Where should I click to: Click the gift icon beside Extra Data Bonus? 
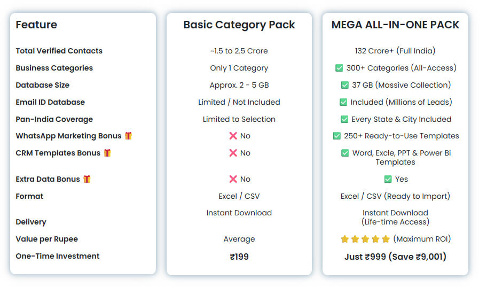point(87,179)
